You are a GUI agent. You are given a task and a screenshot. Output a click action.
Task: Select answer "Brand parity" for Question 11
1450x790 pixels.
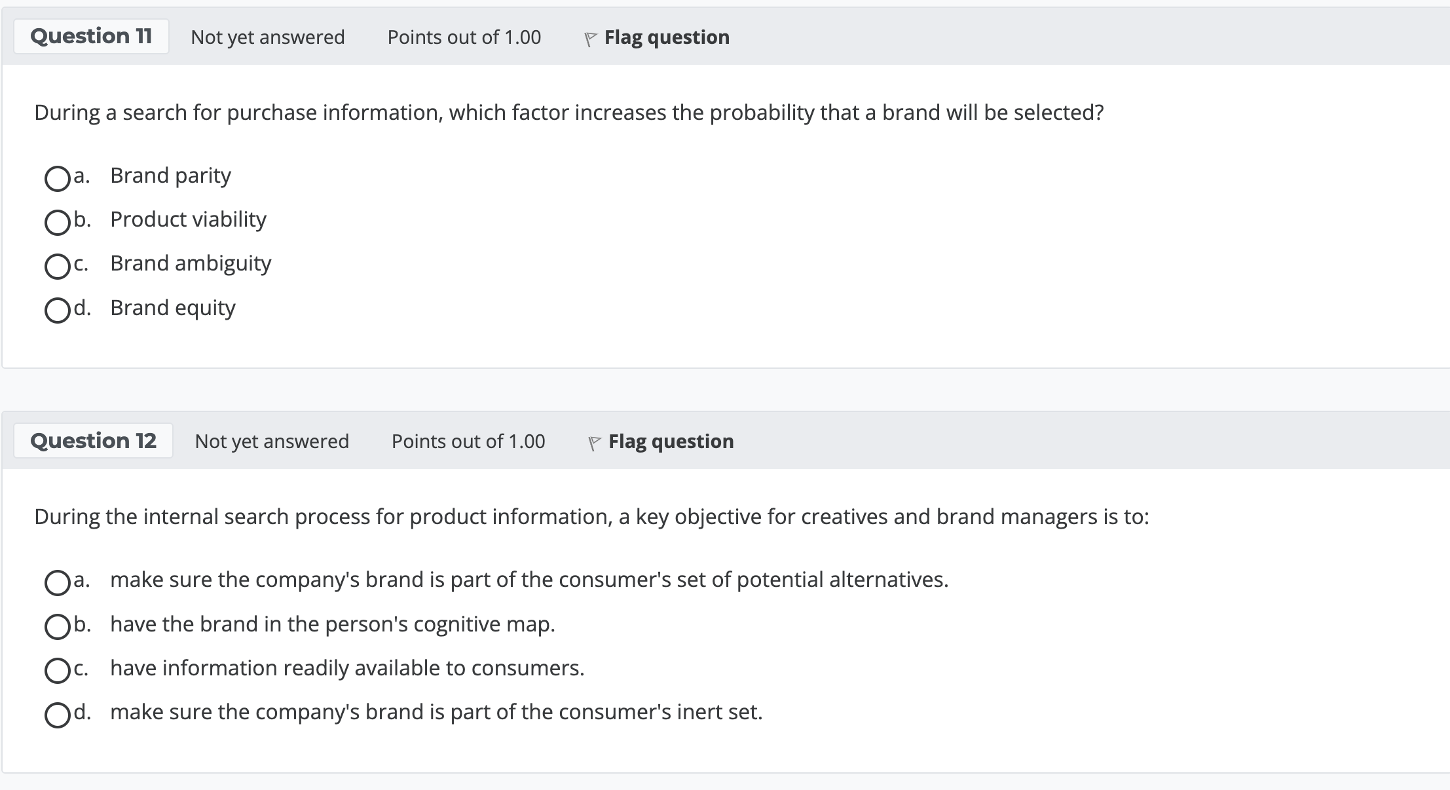click(x=58, y=177)
